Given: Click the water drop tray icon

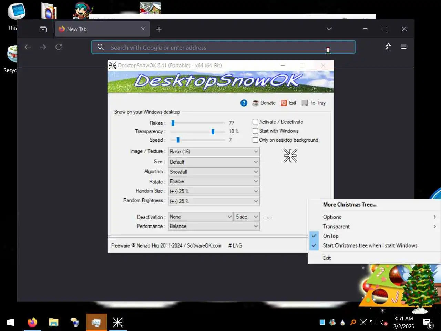Looking at the screenshot, I should (342, 322).
